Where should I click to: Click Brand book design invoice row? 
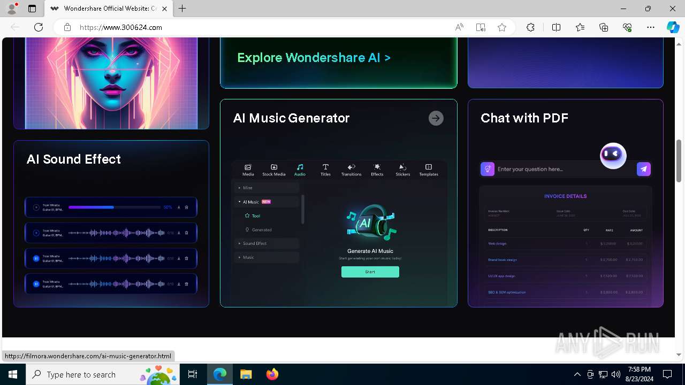click(x=565, y=260)
